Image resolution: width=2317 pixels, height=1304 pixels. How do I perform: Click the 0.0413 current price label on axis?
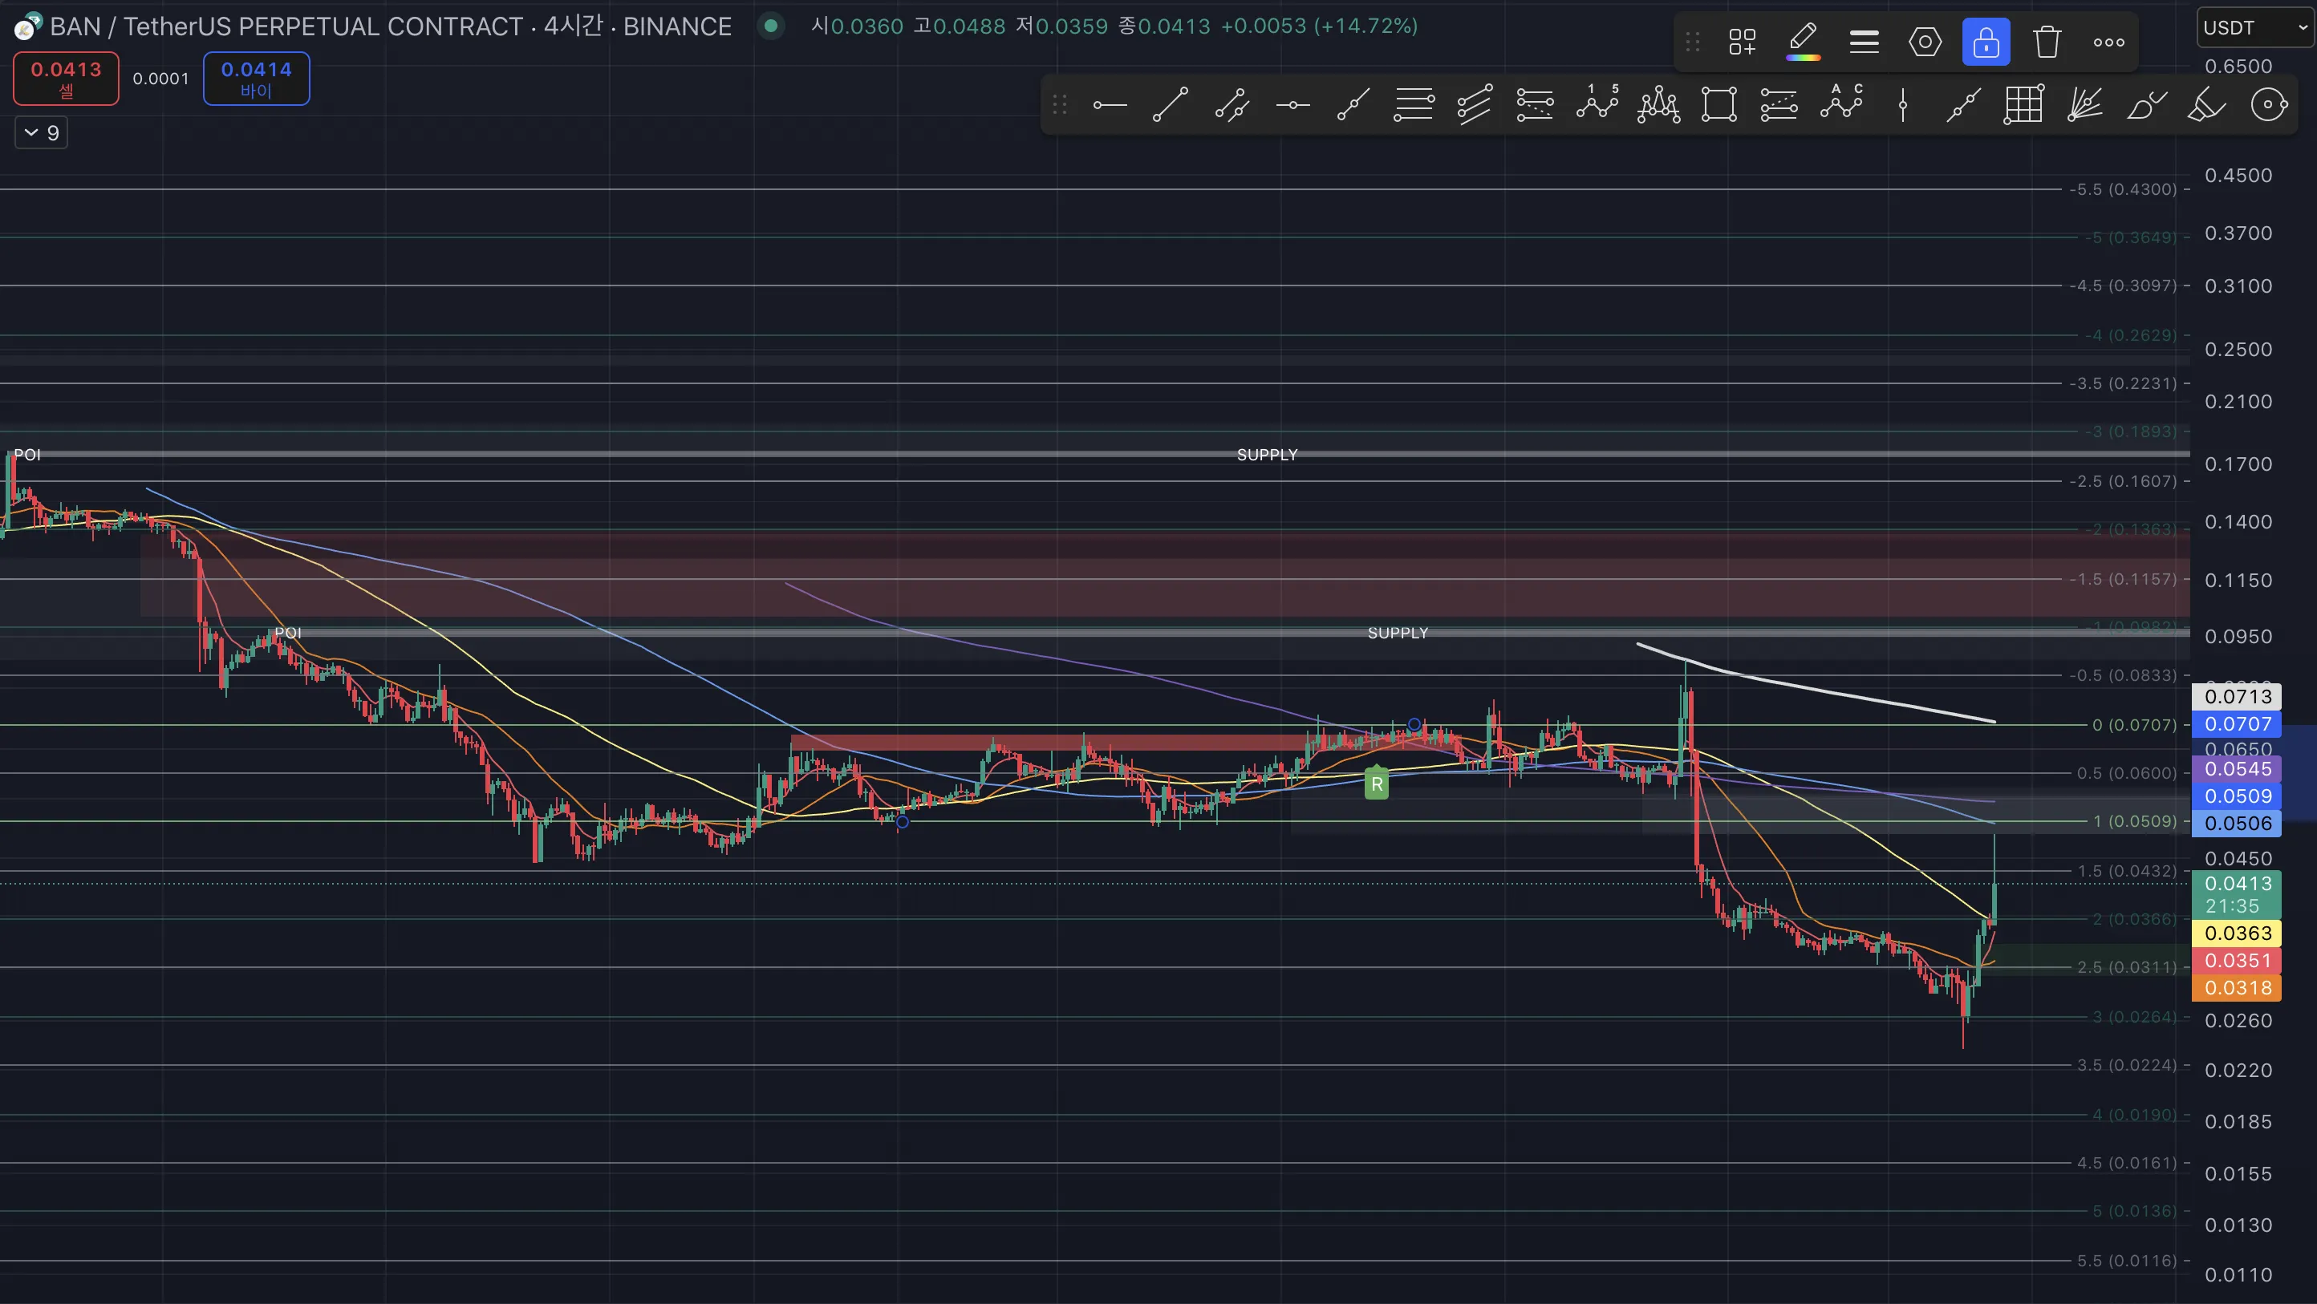click(2236, 894)
